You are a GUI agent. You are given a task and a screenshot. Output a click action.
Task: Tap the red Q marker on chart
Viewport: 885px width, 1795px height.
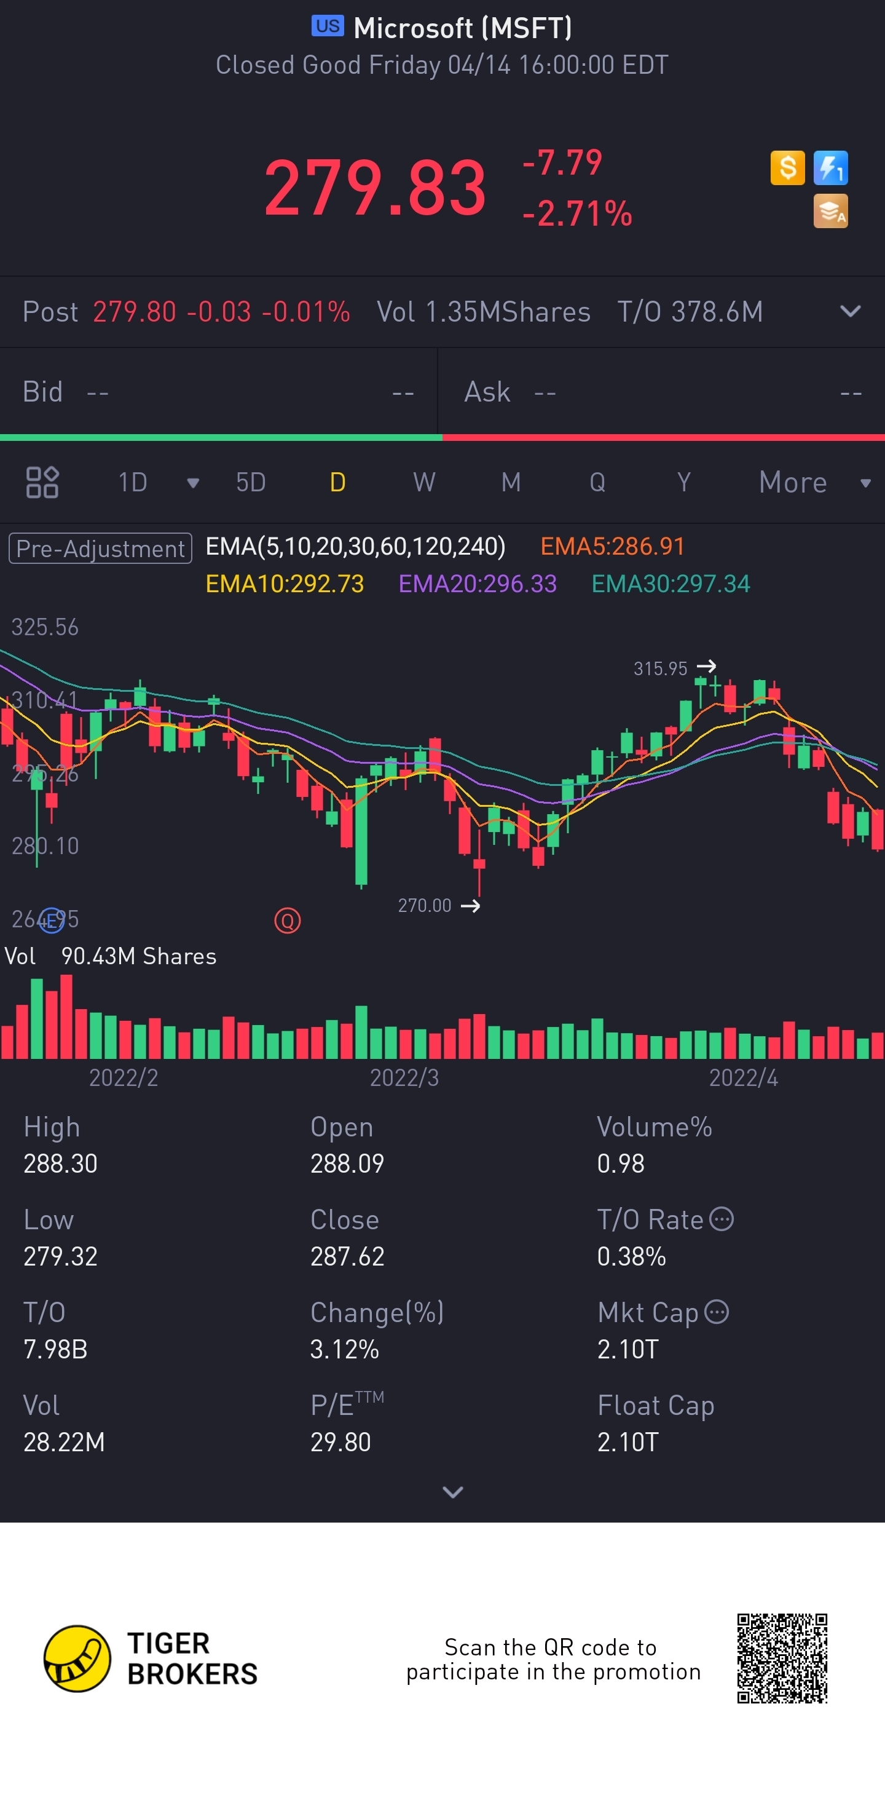288,921
